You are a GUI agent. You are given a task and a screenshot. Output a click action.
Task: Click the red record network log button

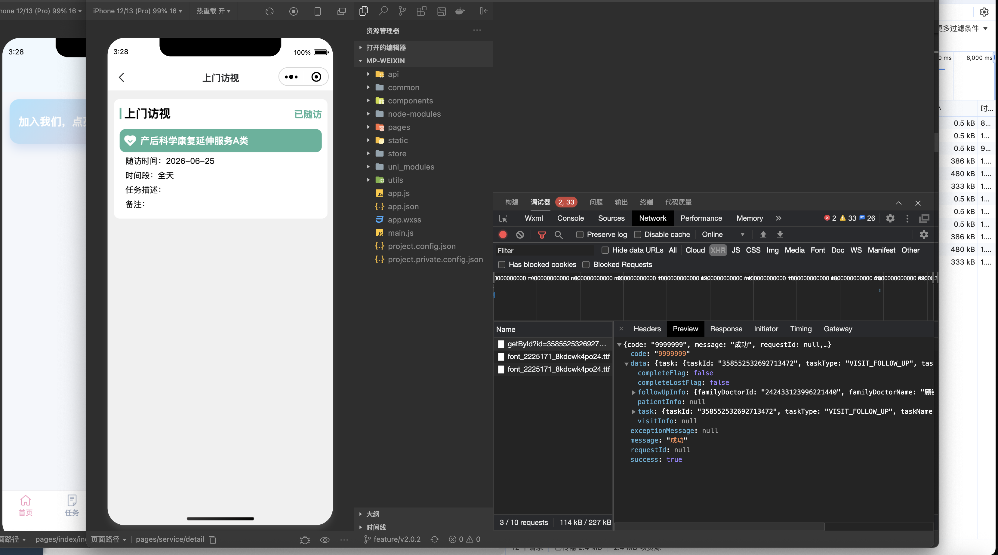tap(503, 234)
